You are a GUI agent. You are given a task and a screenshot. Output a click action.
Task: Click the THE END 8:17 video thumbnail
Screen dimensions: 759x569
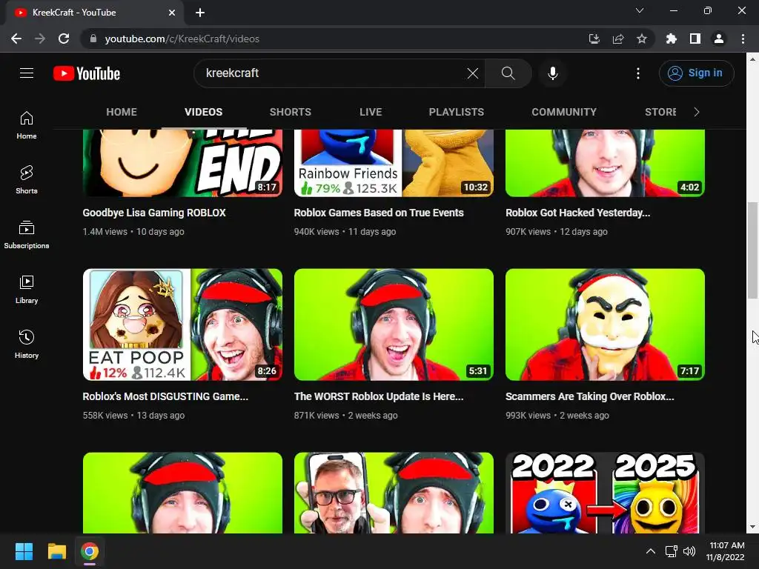click(182, 162)
